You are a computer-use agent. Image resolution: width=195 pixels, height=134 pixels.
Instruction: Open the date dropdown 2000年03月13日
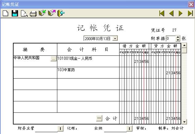click(x=115, y=39)
